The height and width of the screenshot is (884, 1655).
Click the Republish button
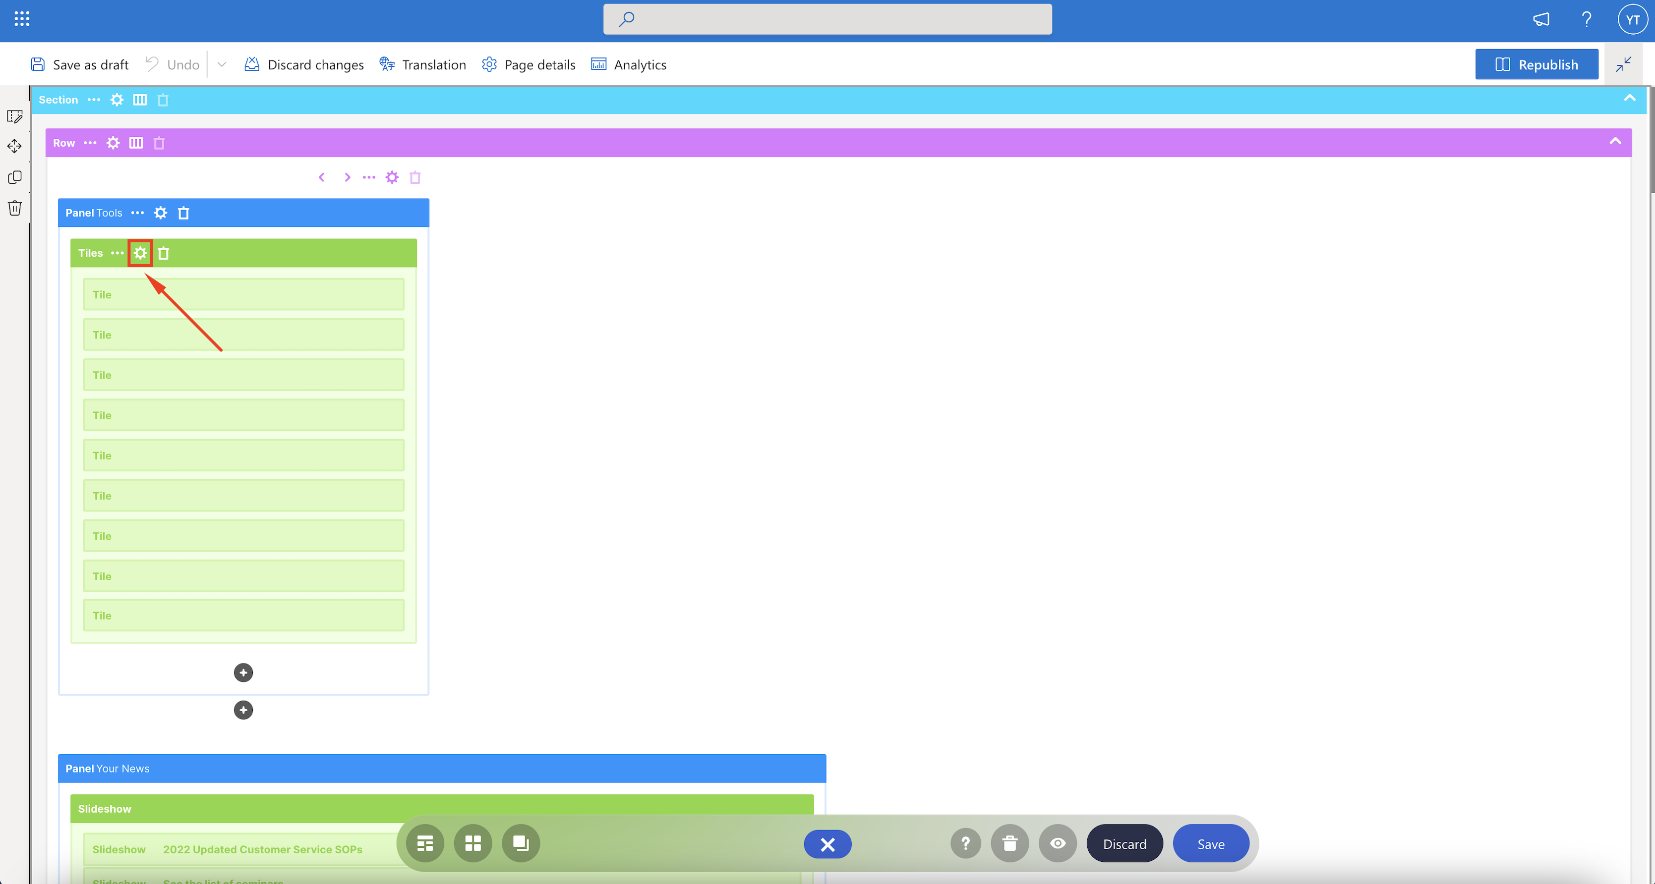click(x=1536, y=65)
